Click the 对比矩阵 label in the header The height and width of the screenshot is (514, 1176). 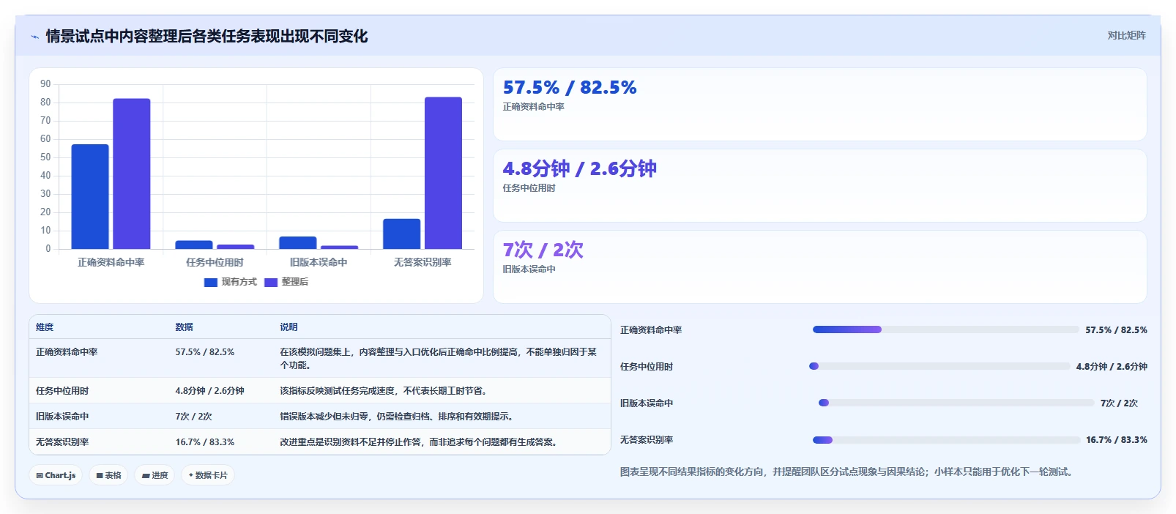(x=1126, y=35)
